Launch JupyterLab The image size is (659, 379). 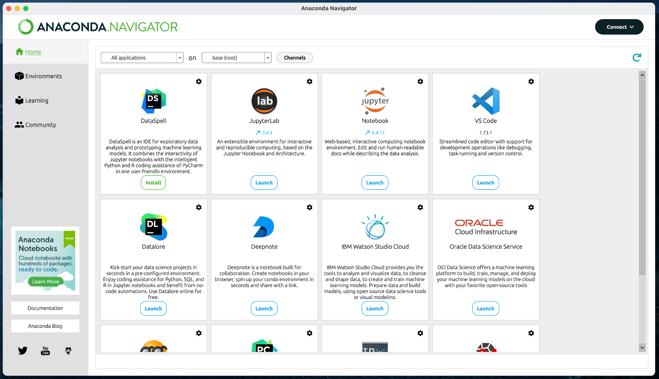tap(264, 183)
